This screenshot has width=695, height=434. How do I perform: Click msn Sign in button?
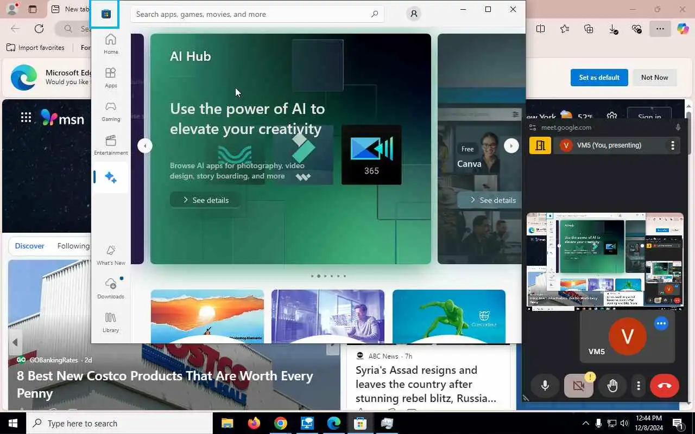pos(649,117)
